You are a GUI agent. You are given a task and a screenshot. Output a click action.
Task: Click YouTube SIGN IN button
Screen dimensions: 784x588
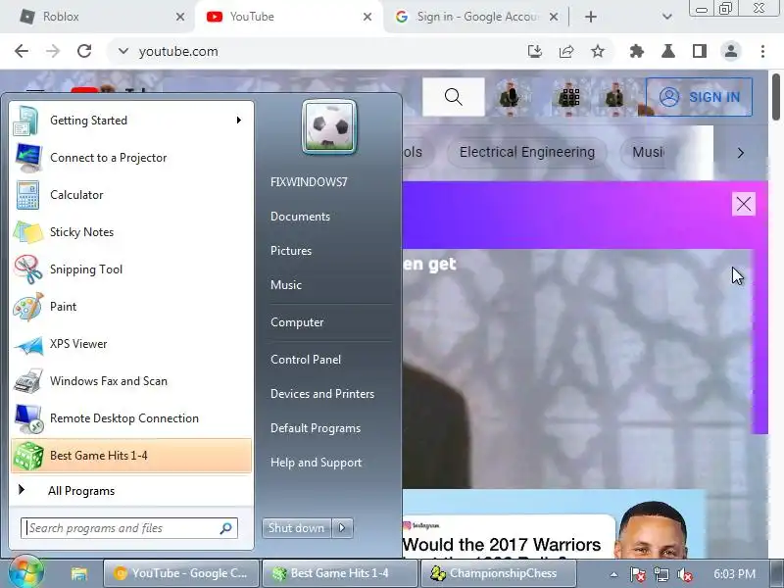[699, 97]
